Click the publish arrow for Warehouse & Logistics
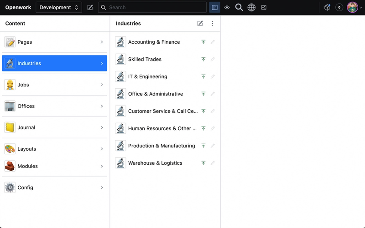This screenshot has height=228, width=365. click(203, 163)
